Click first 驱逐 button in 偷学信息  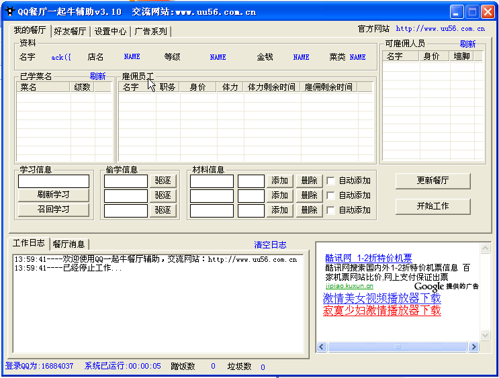click(163, 181)
